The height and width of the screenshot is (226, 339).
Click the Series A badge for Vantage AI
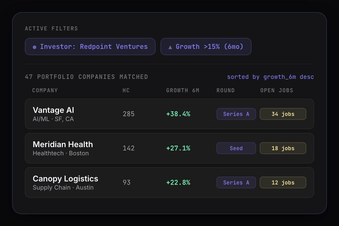(x=236, y=114)
